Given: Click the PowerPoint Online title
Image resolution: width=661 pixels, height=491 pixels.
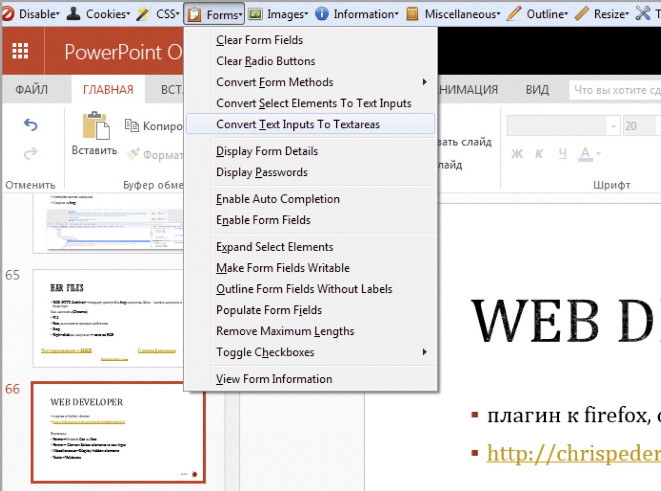Looking at the screenshot, I should (x=123, y=52).
